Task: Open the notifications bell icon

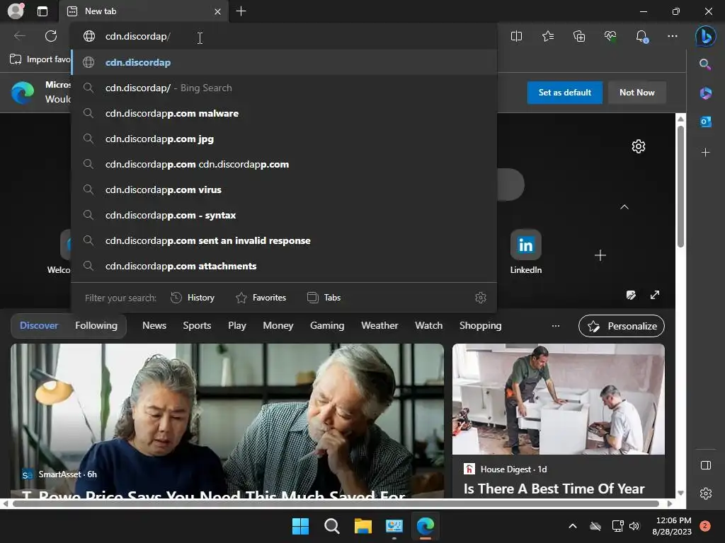Action: [x=641, y=36]
